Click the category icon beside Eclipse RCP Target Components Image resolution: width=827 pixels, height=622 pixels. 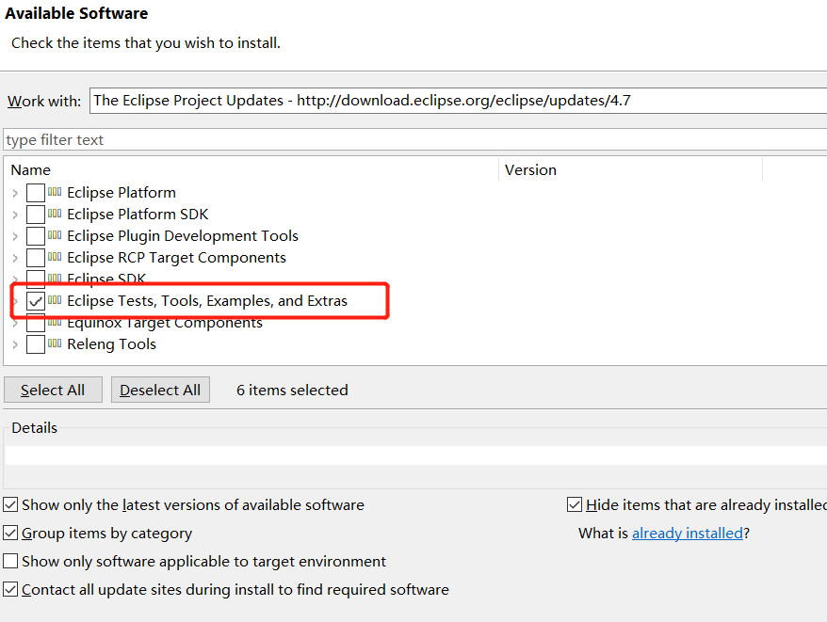pyautogui.click(x=55, y=257)
